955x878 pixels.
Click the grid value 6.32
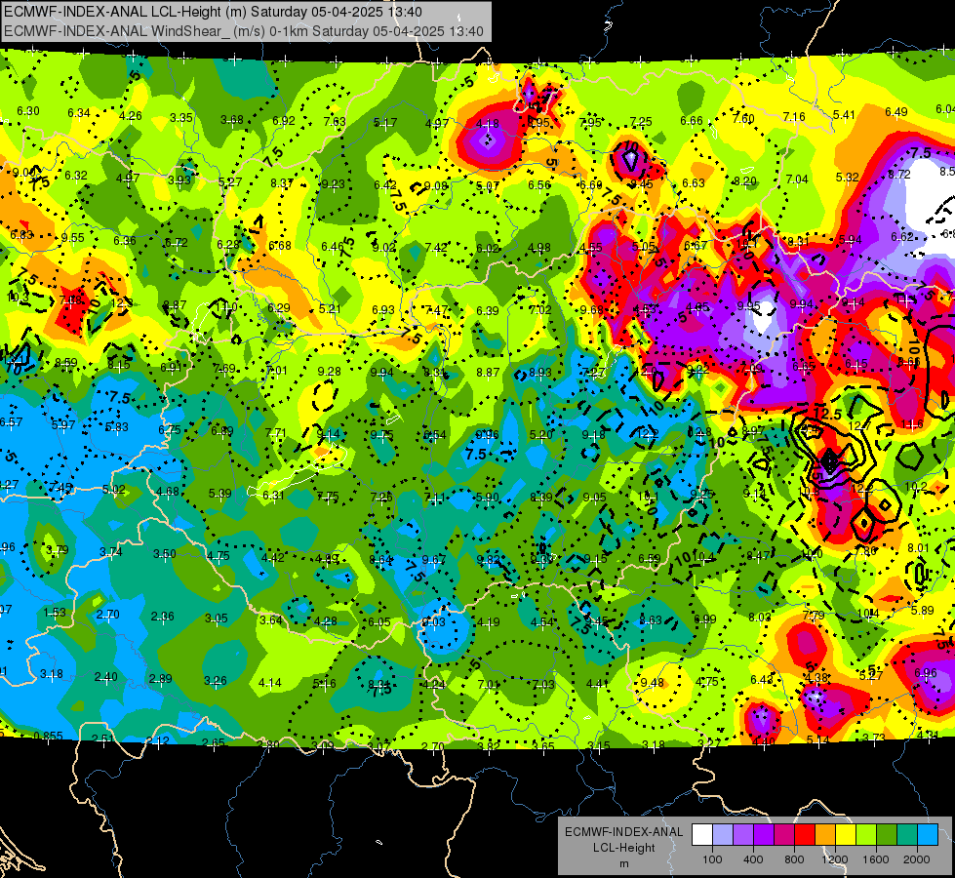point(76,175)
